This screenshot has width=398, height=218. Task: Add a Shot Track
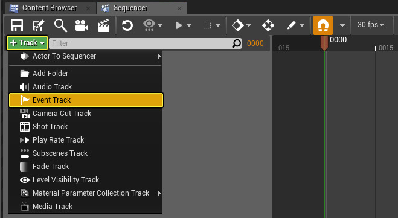(86, 127)
